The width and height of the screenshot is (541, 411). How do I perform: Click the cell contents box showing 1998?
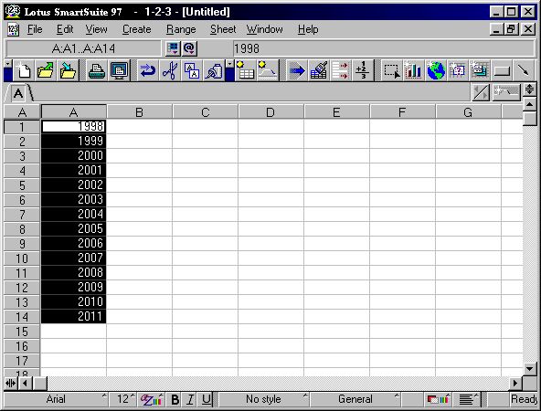tap(384, 48)
